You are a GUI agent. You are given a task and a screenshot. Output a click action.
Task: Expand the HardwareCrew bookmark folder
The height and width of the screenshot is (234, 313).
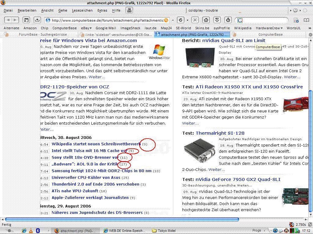click(x=269, y=28)
